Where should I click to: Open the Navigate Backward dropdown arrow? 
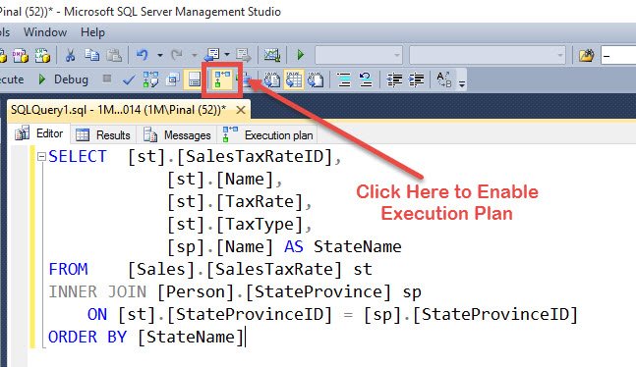click(x=227, y=55)
